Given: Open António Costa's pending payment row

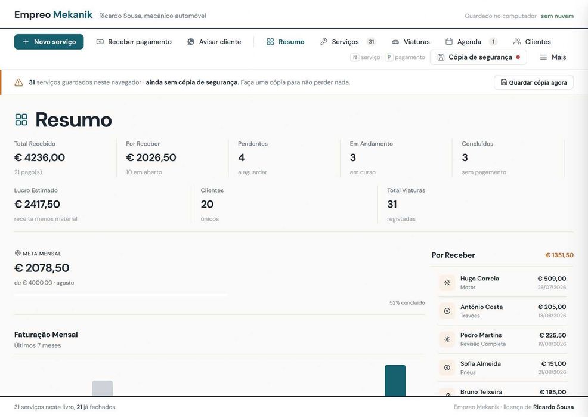Looking at the screenshot, I should click(503, 311).
